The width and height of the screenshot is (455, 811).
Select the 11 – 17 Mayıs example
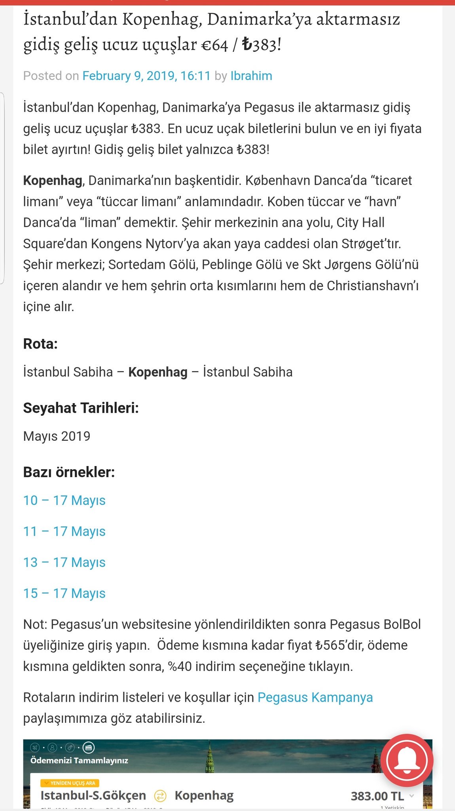coord(64,531)
